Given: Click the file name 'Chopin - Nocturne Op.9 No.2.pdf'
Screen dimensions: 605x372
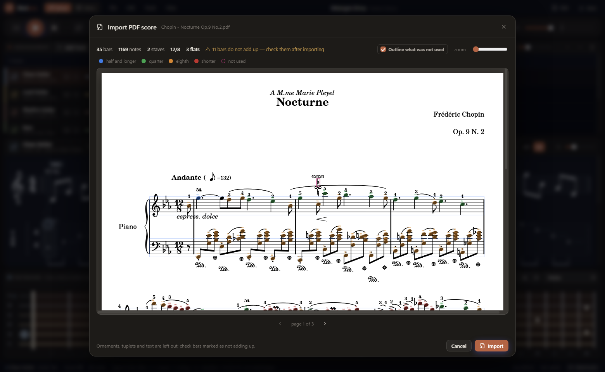Looking at the screenshot, I should (x=195, y=27).
